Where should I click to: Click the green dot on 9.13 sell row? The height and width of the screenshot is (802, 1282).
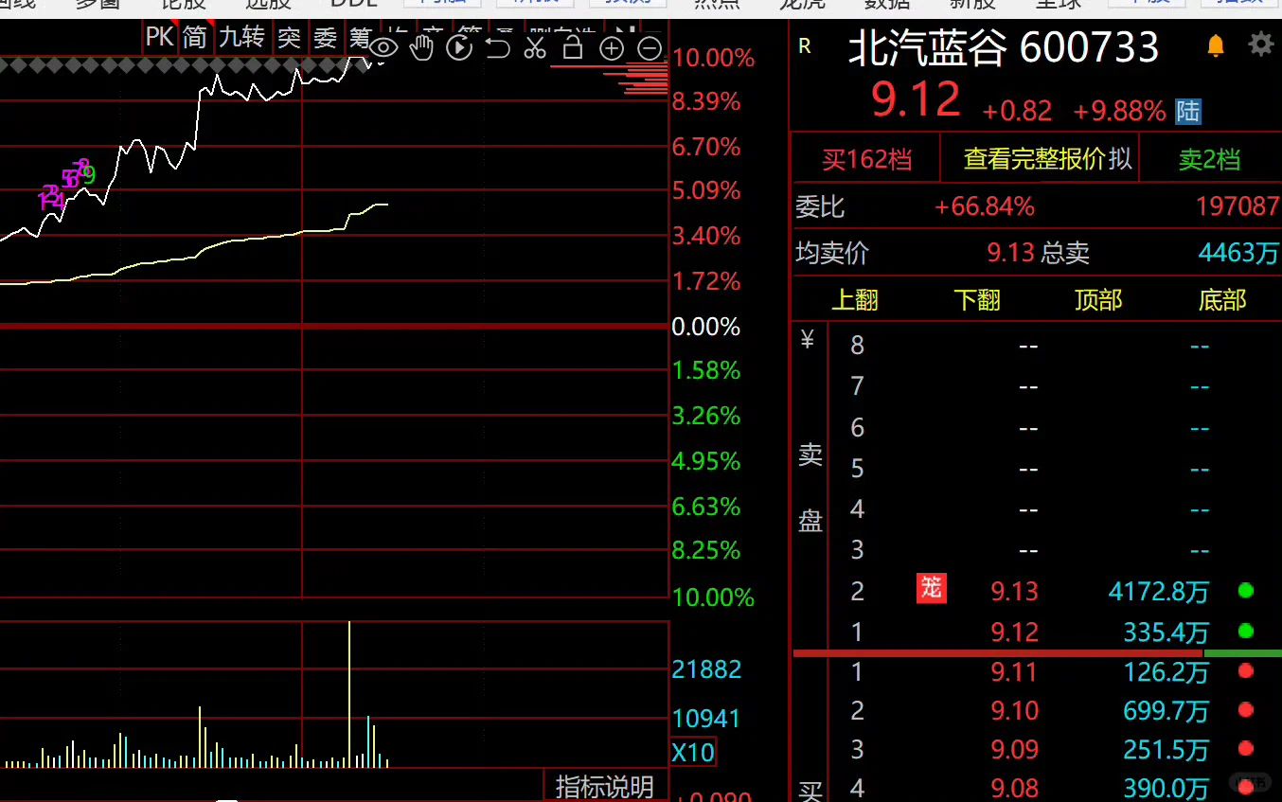click(x=1246, y=591)
